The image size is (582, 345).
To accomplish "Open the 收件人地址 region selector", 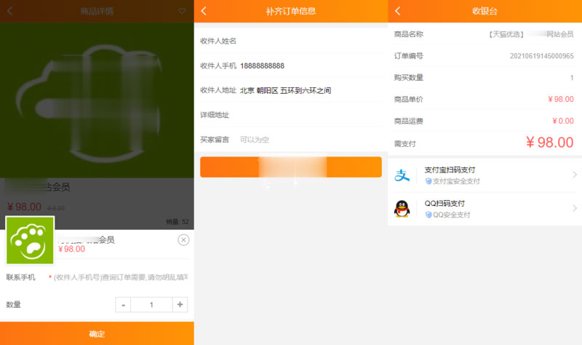I will pos(309,90).
